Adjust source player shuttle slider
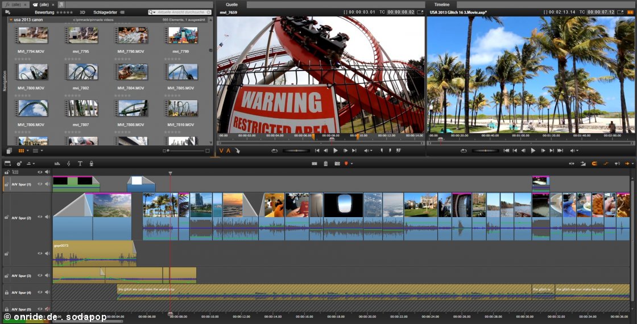 coord(296,151)
